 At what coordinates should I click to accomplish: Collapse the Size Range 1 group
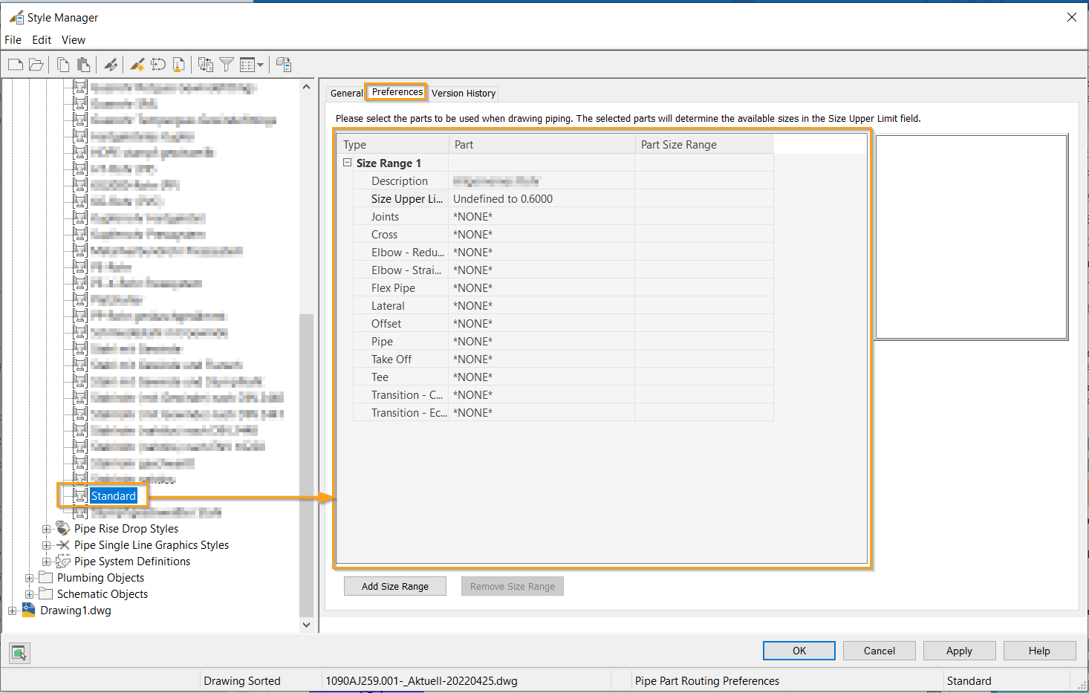pos(347,162)
